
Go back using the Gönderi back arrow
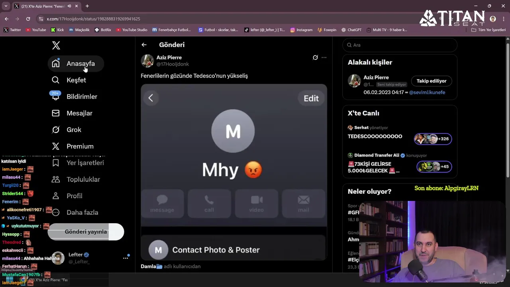click(144, 45)
